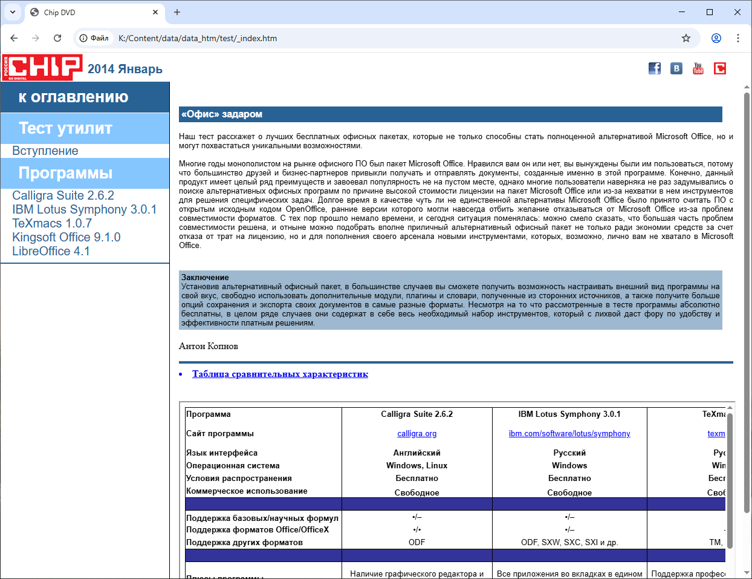Viewport: 752px width, 579px height.
Task: Click 'Язык интерфейса' table row label
Action: pos(222,453)
